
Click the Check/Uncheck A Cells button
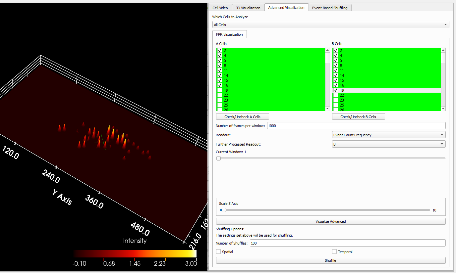pyautogui.click(x=243, y=116)
